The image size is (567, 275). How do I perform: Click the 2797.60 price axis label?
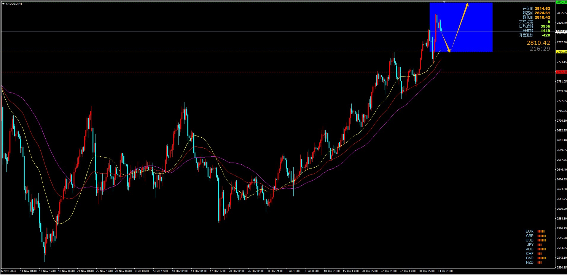(562, 42)
